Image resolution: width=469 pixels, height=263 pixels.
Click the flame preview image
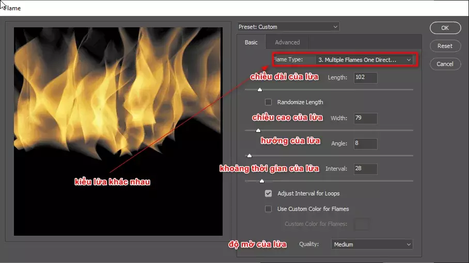pyautogui.click(x=118, y=131)
